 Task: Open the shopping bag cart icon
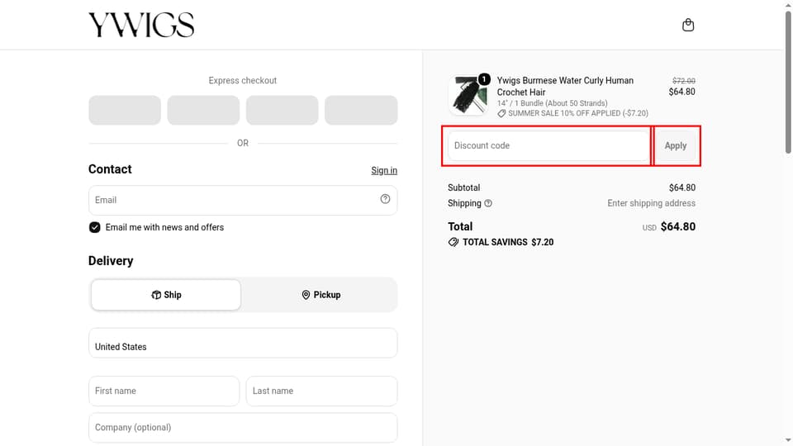[688, 25]
